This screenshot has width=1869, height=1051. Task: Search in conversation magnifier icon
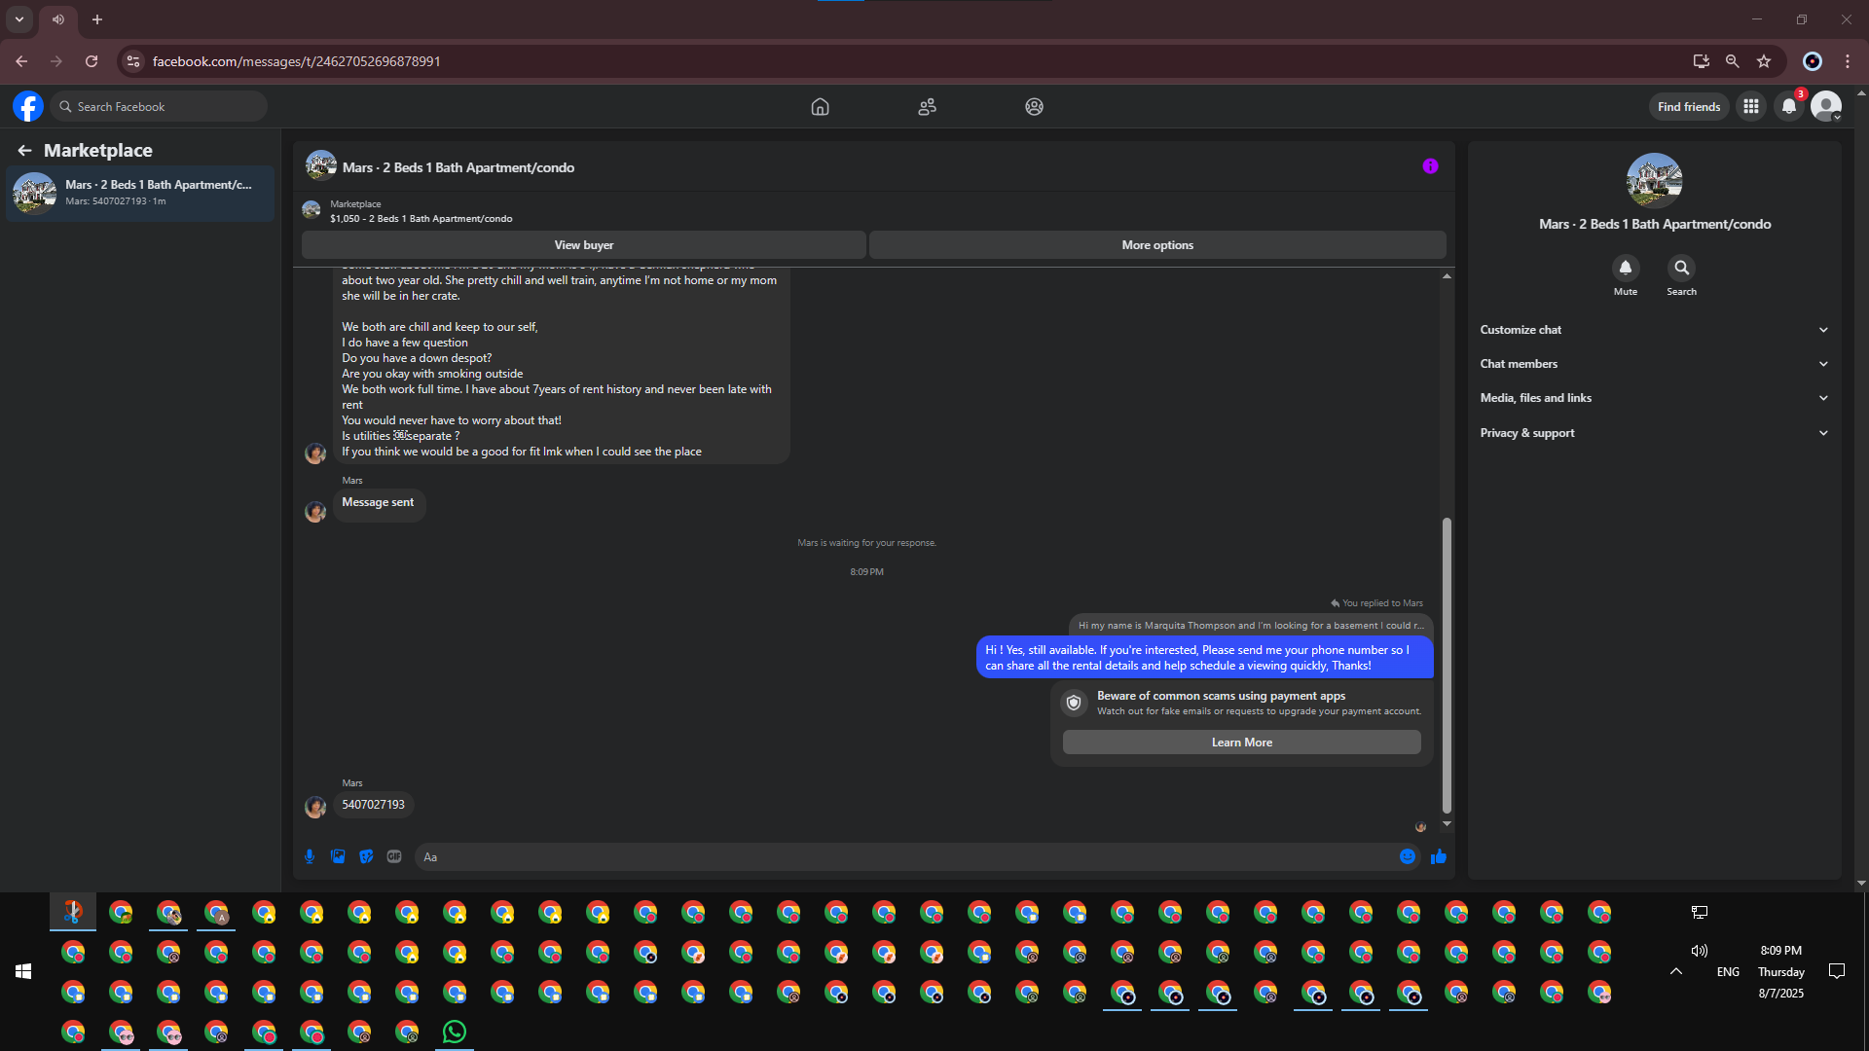1681,268
